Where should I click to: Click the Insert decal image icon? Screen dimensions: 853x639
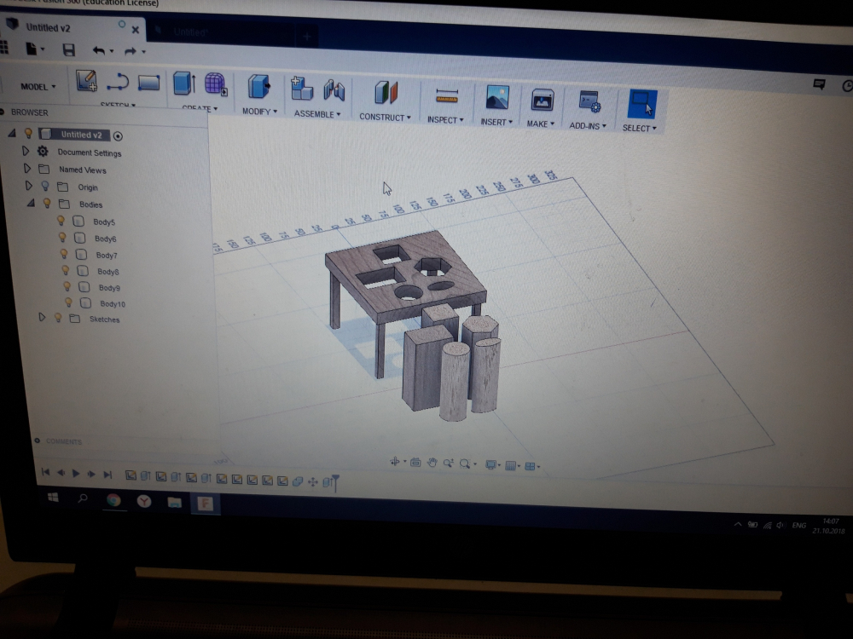point(497,98)
